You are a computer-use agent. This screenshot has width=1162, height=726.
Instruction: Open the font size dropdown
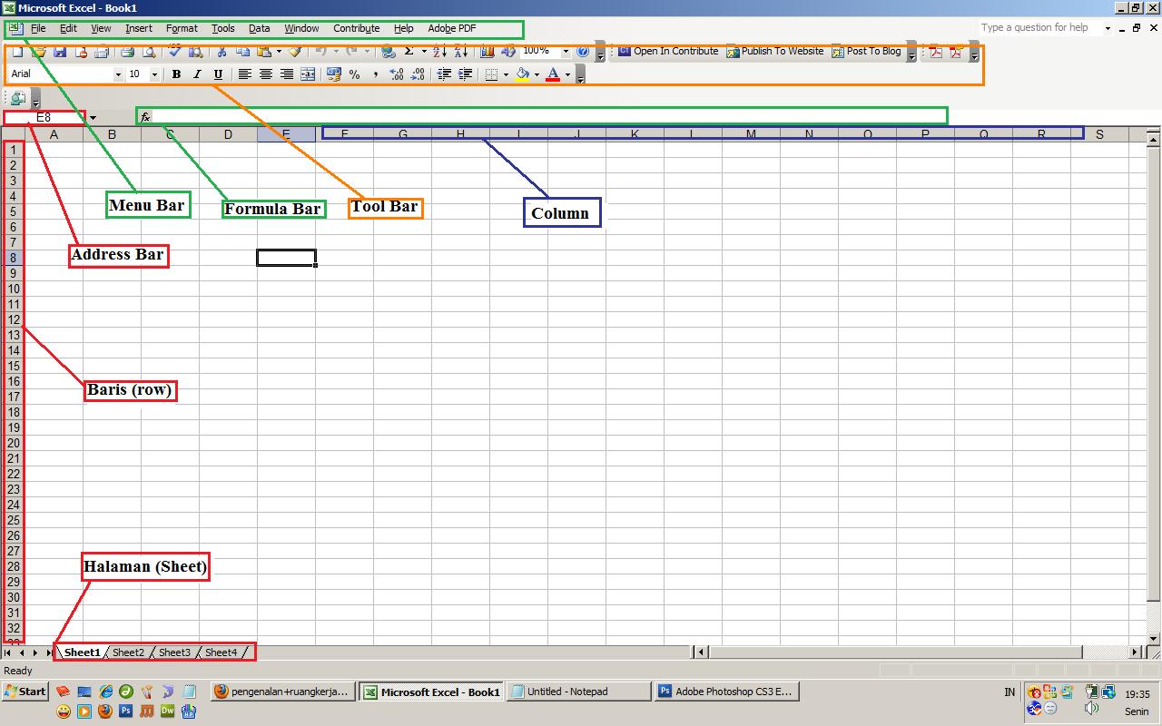click(153, 74)
